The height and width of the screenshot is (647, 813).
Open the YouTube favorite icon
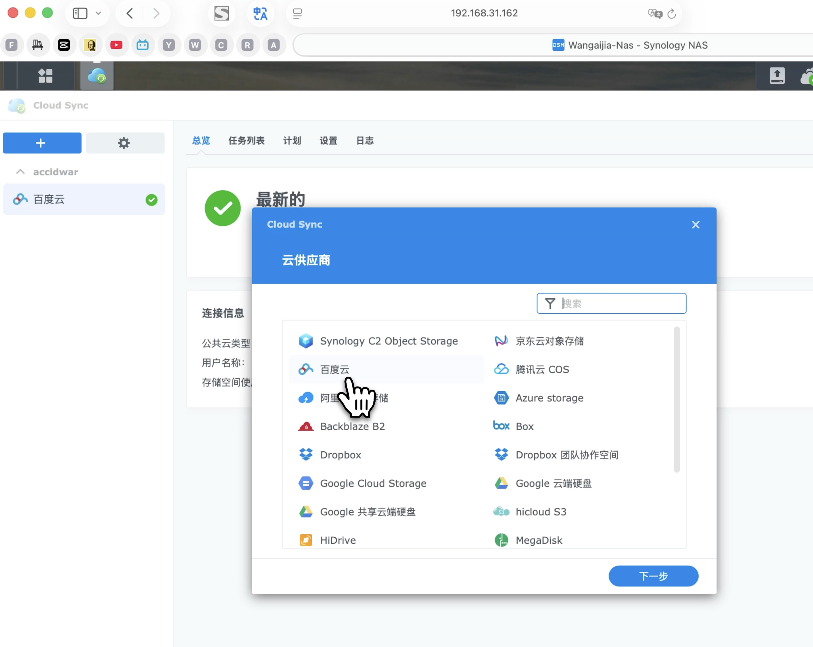(x=117, y=45)
